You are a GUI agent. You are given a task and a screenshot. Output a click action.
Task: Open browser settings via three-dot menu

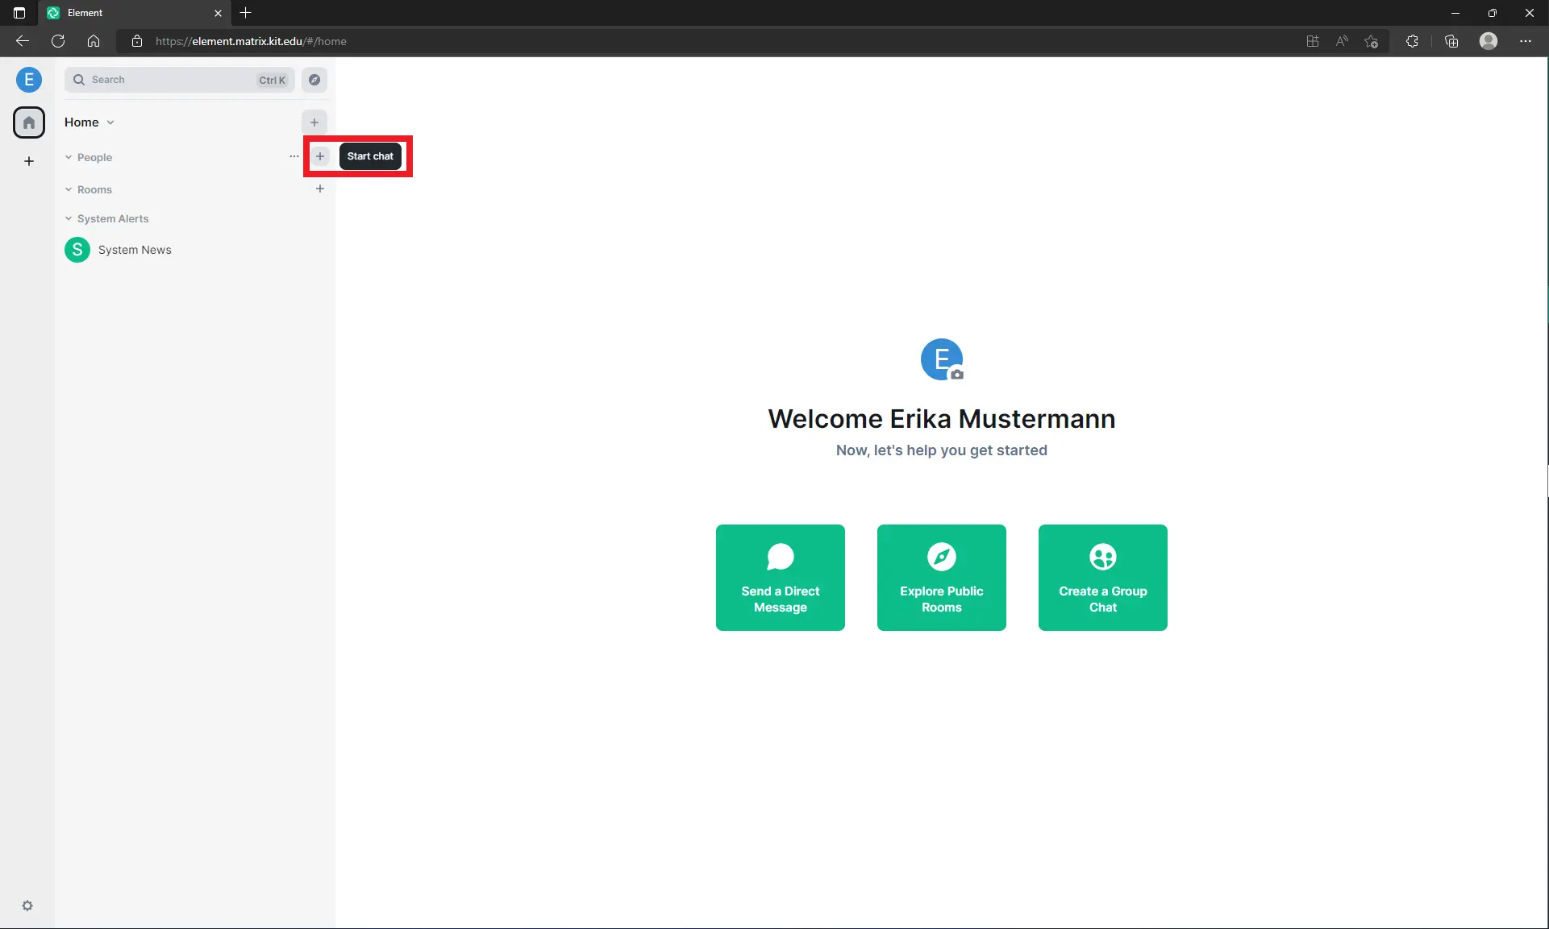pos(1526,41)
